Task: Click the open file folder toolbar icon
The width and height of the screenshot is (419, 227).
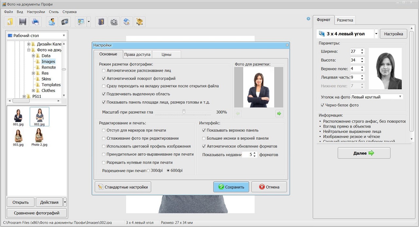Action: 10,22
